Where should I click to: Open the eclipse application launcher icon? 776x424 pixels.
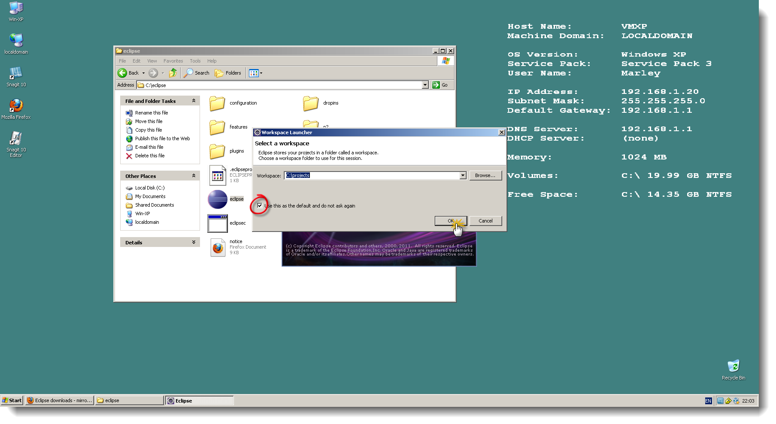218,198
